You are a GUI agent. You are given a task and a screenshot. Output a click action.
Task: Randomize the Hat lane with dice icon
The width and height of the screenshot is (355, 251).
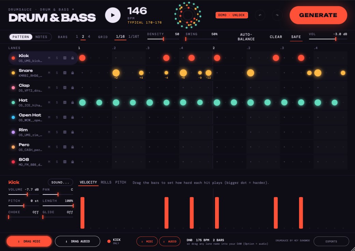coord(65,103)
